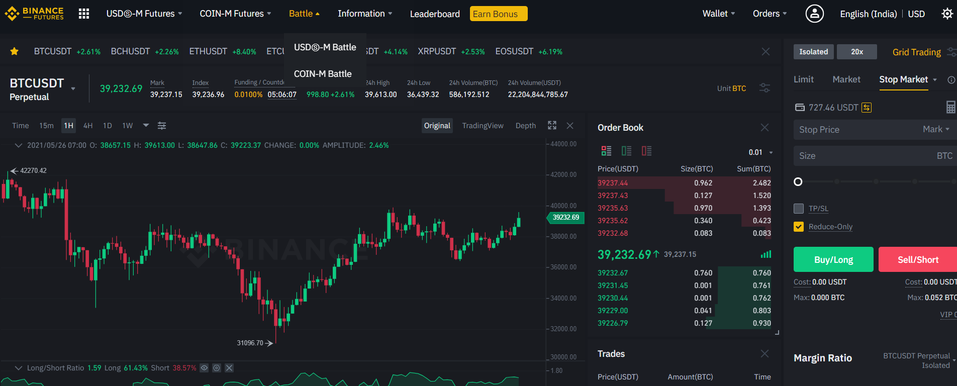The image size is (957, 386).
Task: Show bids-only order book view
Action: [x=626, y=151]
